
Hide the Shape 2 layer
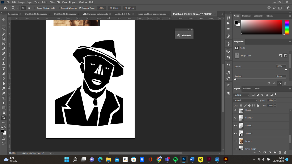click(235, 126)
